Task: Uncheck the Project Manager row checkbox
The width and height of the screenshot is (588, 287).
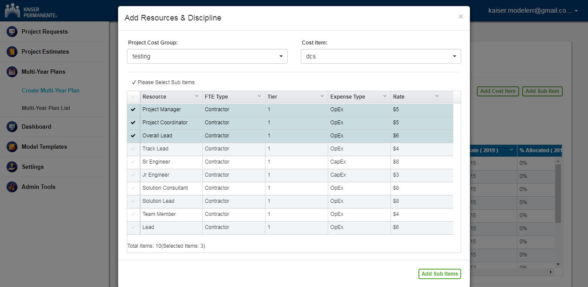Action: 133,109
